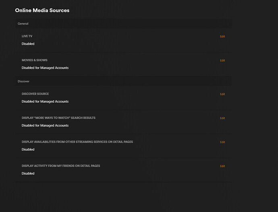Edit display activity from my friends setting
The image size is (278, 212).
point(222,166)
